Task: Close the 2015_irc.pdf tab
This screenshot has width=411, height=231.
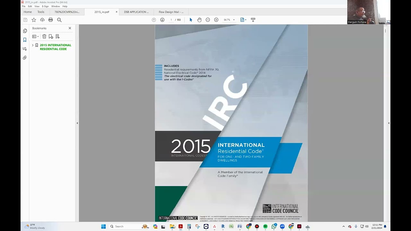Action: pos(117,12)
